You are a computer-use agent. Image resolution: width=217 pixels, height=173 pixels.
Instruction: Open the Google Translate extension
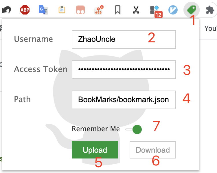43,10
